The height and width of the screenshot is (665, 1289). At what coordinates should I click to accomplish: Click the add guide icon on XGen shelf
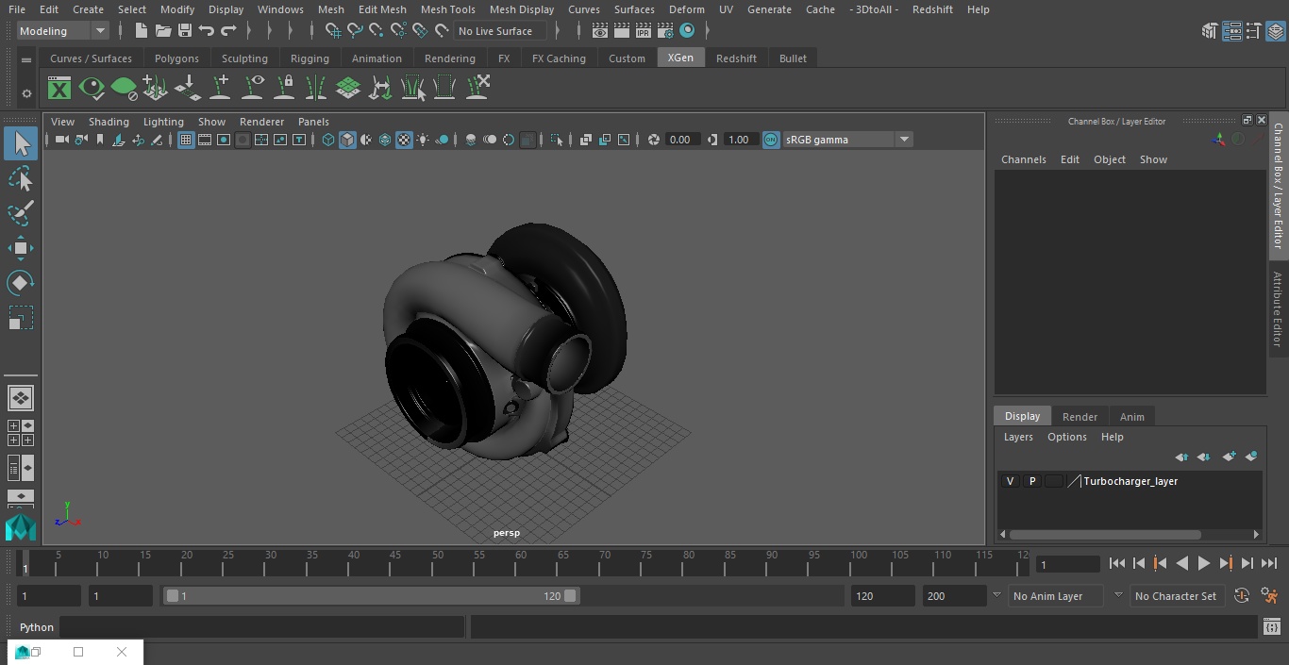pos(220,89)
